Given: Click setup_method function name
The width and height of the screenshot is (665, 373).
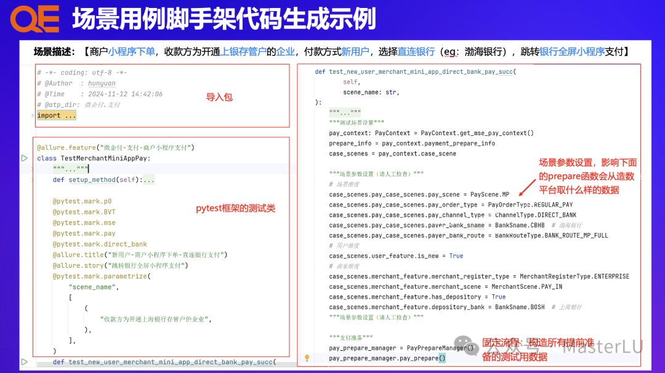Looking at the screenshot, I should [92, 180].
